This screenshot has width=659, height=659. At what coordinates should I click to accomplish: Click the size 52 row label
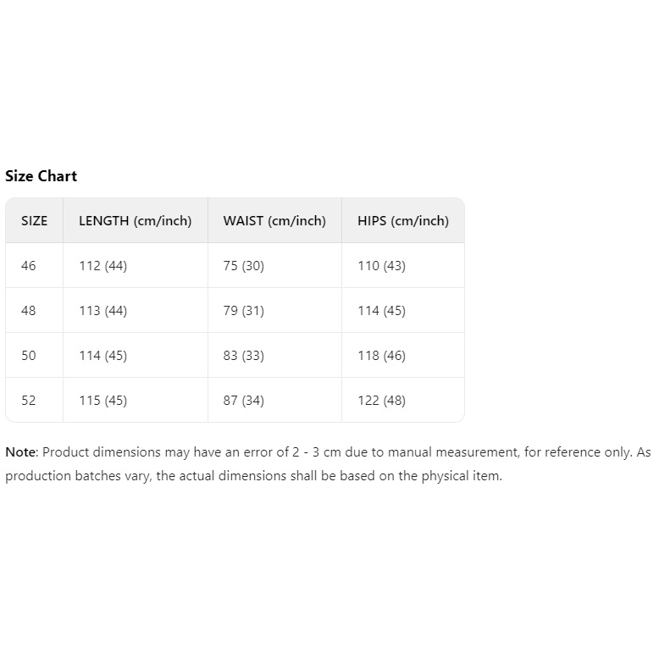point(29,401)
